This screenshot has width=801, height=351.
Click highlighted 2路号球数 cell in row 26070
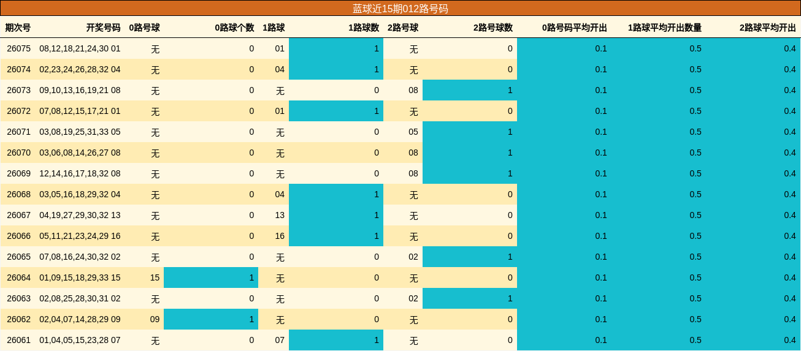[470, 153]
